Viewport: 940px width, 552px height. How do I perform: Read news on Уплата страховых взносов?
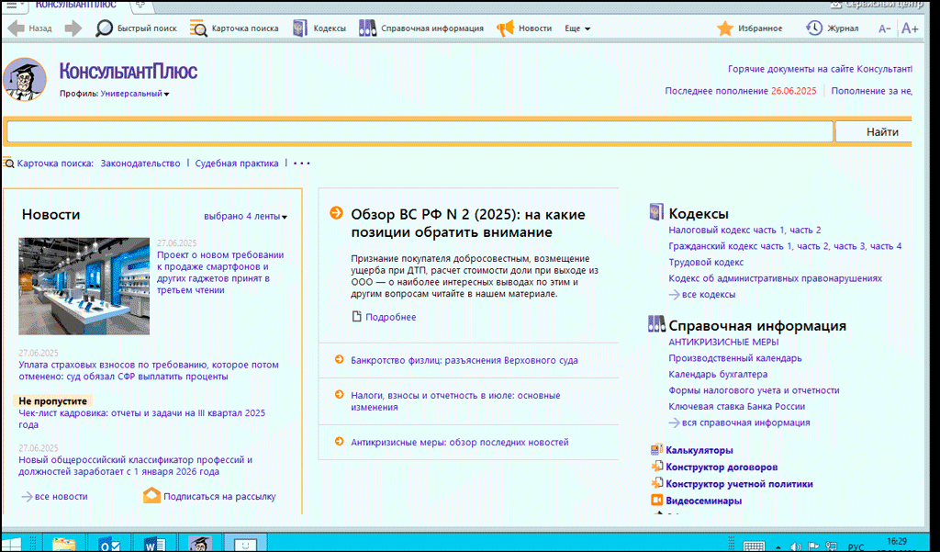tap(149, 371)
